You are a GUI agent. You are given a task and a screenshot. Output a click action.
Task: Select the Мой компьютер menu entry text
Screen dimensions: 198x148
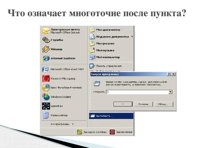108,57
